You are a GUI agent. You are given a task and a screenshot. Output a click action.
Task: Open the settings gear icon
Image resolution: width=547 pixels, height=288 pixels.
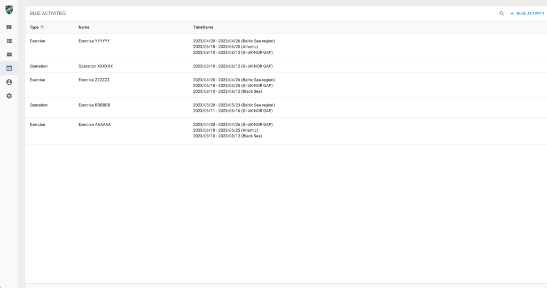[9, 96]
